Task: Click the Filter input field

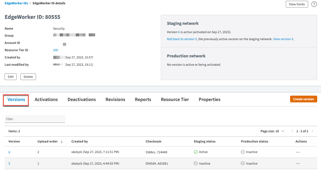Action: pyautogui.click(x=35, y=119)
